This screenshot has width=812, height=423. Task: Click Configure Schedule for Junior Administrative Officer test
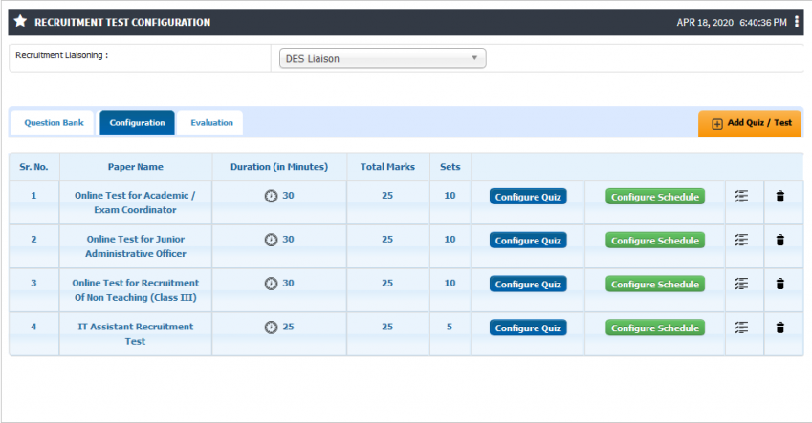(655, 241)
